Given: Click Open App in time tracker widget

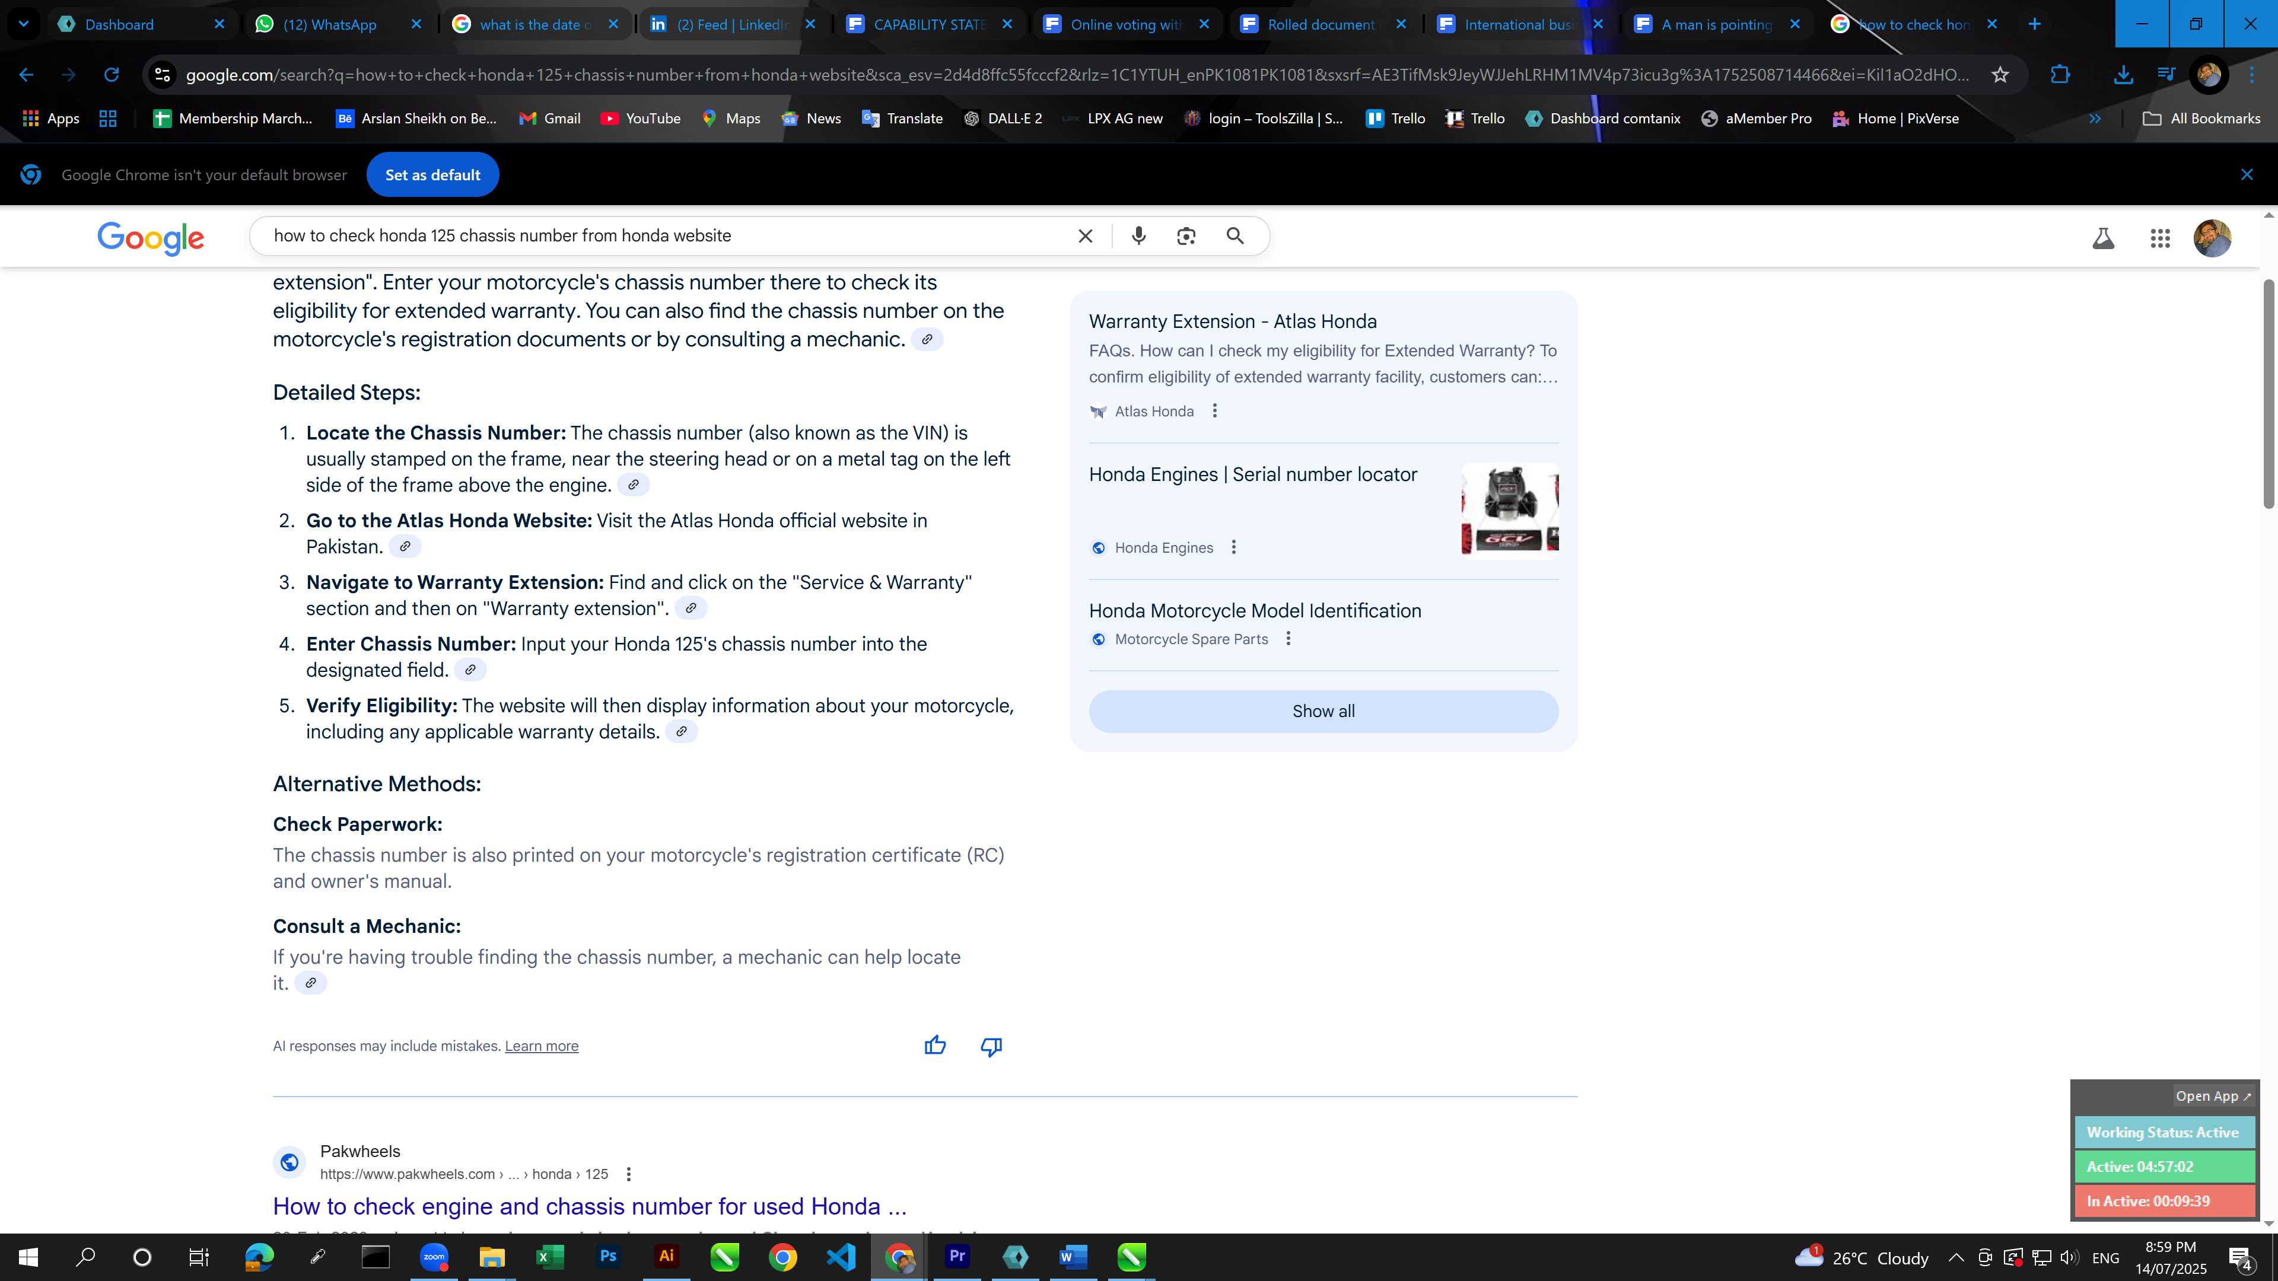Looking at the screenshot, I should (2213, 1096).
